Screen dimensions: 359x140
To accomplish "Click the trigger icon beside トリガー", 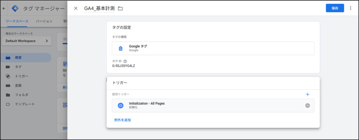I will click(8, 76).
